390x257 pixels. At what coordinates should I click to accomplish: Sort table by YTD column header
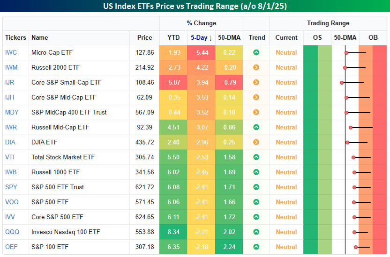173,37
